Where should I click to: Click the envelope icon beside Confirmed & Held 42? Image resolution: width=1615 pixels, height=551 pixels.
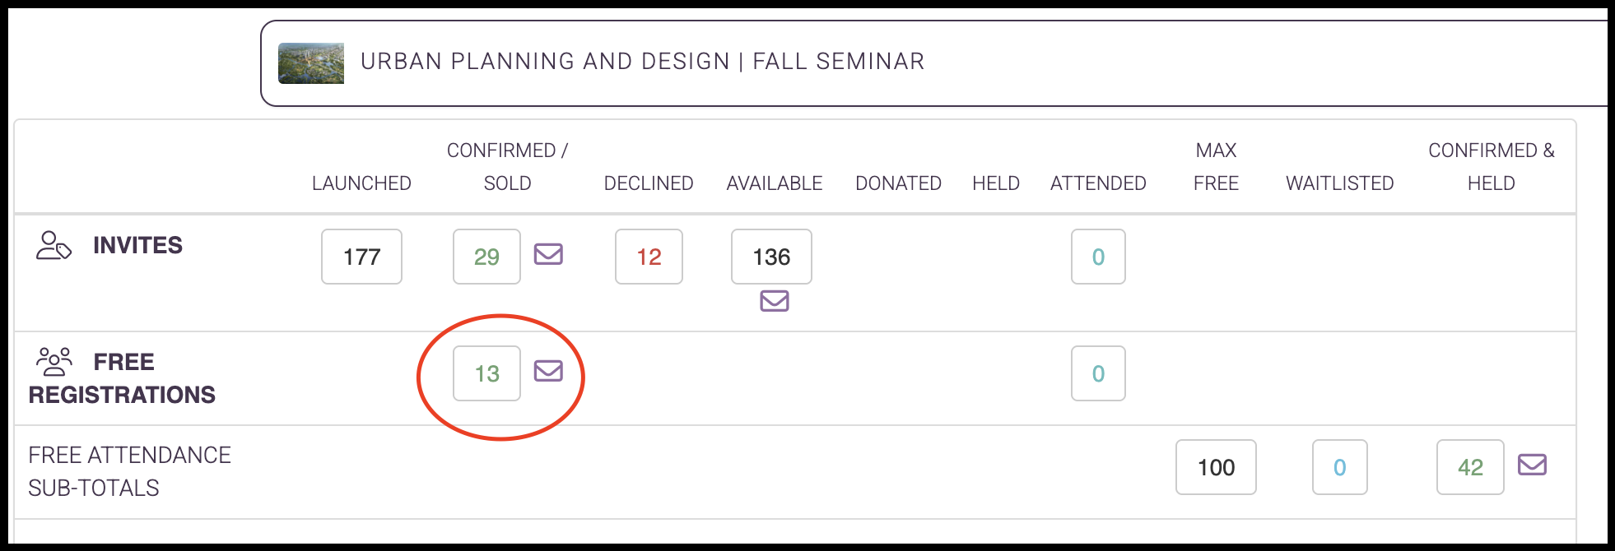pyautogui.click(x=1532, y=465)
